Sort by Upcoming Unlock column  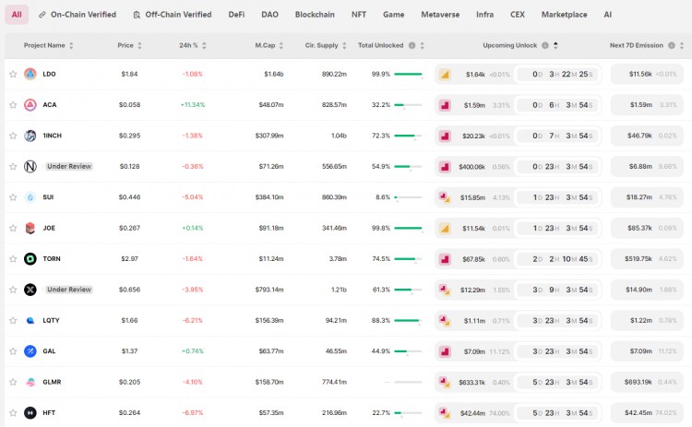[x=555, y=45]
